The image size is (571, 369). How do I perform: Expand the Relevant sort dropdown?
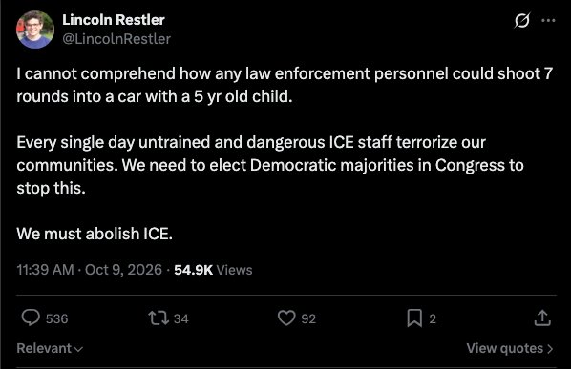click(50, 348)
